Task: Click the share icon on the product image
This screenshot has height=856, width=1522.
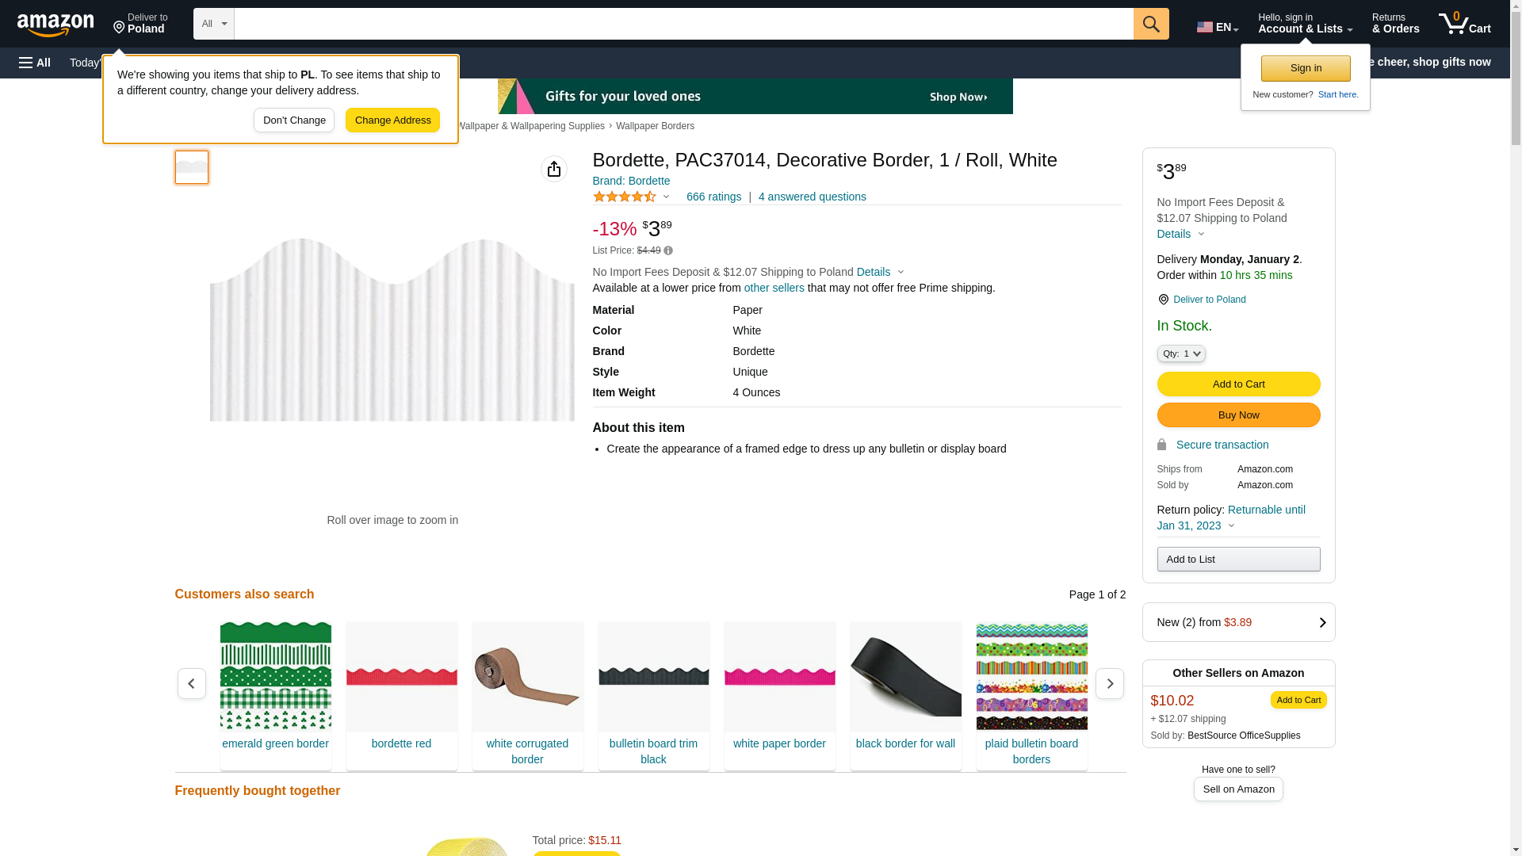Action: 553,169
